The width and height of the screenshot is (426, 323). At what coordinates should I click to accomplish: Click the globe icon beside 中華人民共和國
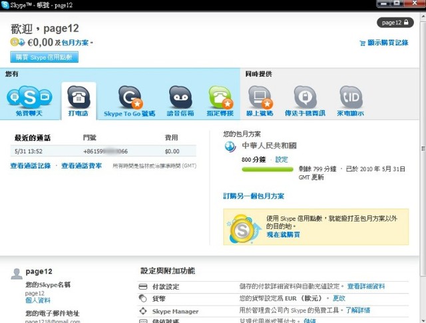pos(230,147)
